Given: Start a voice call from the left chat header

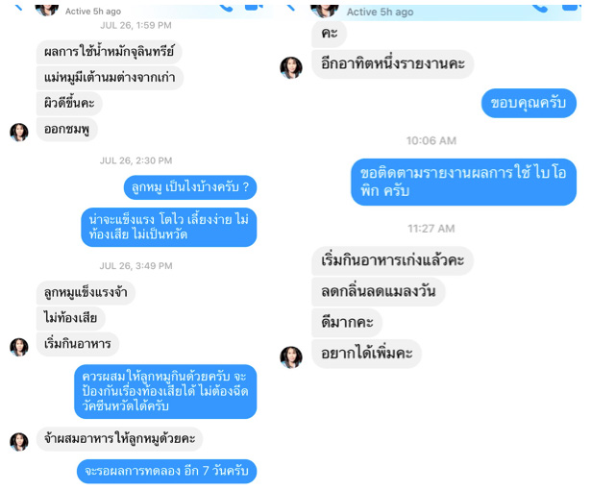Looking at the screenshot, I should (x=226, y=8).
